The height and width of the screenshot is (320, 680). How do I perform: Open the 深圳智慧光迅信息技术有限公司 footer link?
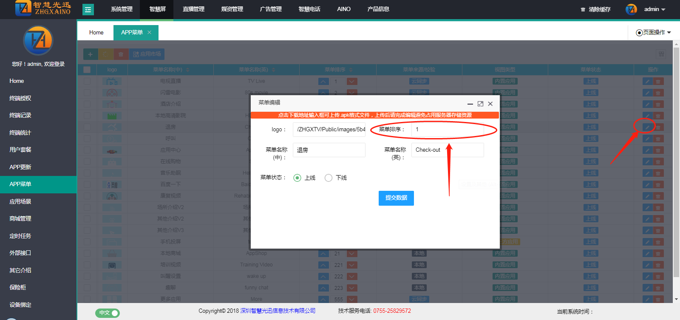point(278,311)
